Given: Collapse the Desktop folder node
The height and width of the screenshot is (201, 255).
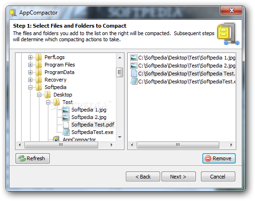Looking at the screenshot, I should [x=39, y=95].
